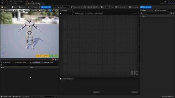Toggle Hide Unrelated nodes

point(120,7)
